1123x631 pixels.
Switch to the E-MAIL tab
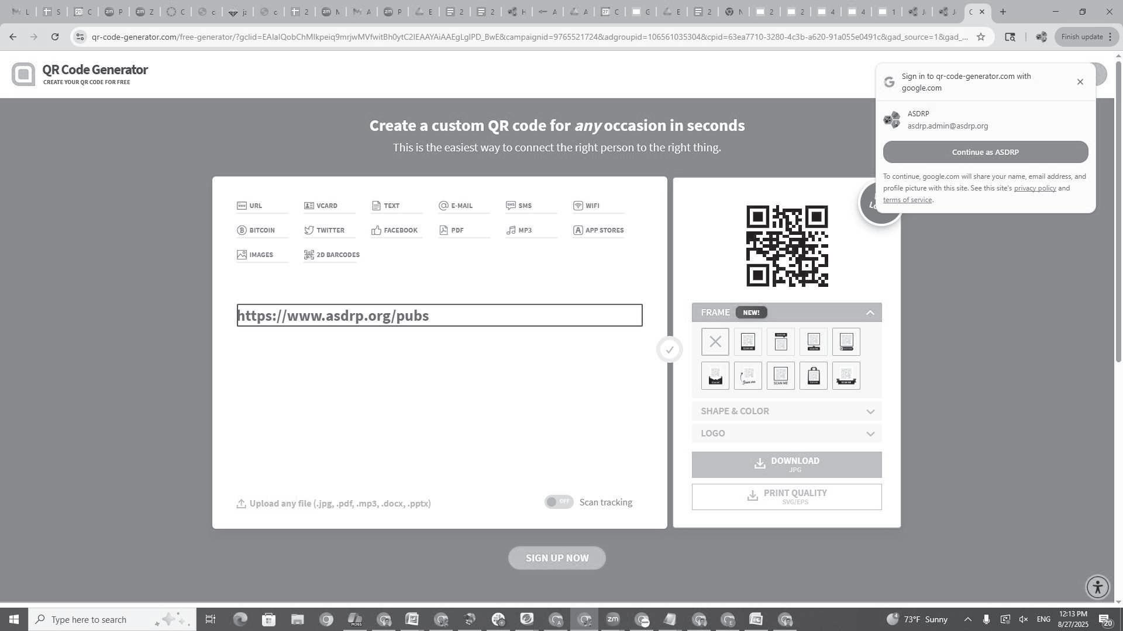tap(456, 206)
